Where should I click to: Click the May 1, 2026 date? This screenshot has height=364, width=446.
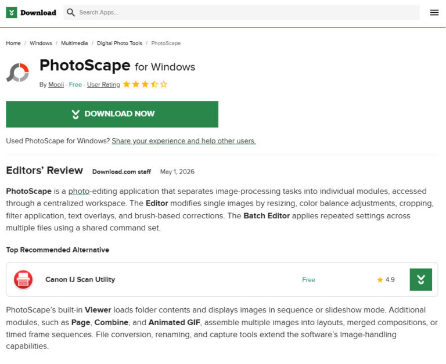[177, 172]
